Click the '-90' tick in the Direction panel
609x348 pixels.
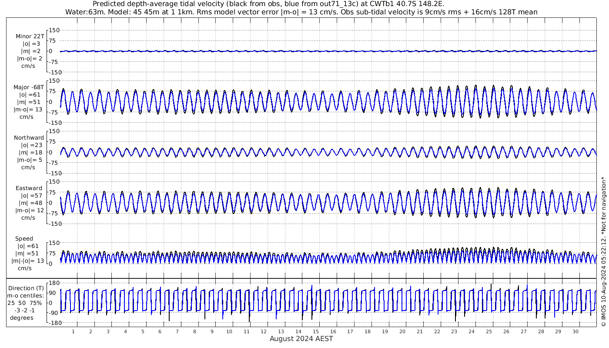tap(54, 313)
